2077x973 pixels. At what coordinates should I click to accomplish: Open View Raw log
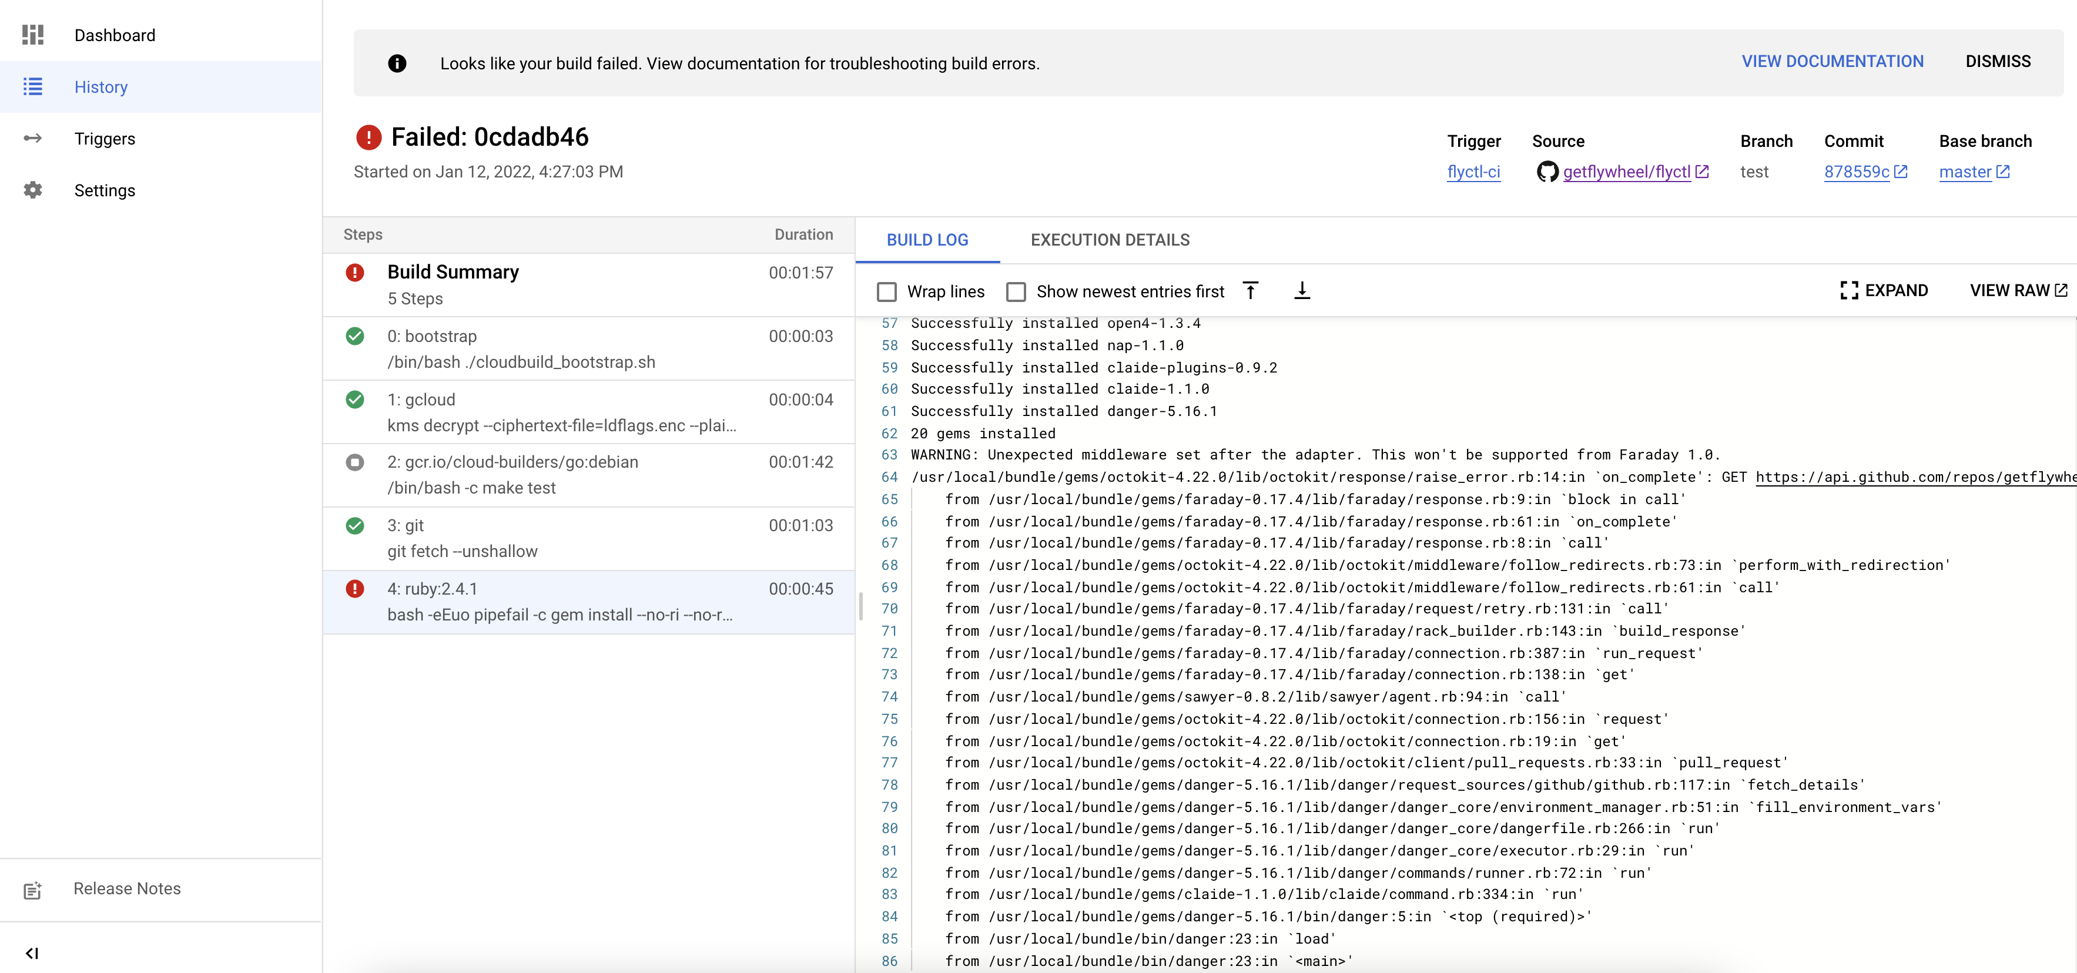click(2017, 291)
